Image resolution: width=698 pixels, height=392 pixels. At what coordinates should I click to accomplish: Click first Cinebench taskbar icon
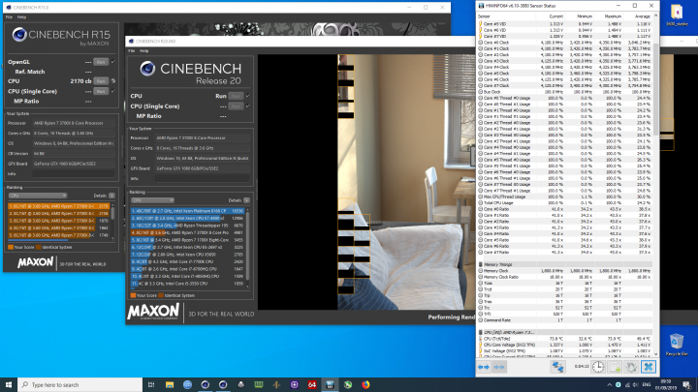[205, 384]
